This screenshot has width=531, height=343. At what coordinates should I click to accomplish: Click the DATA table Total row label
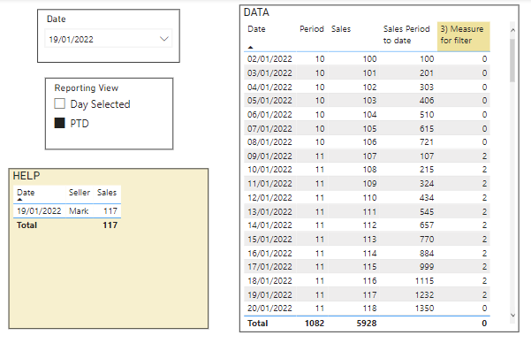click(258, 324)
